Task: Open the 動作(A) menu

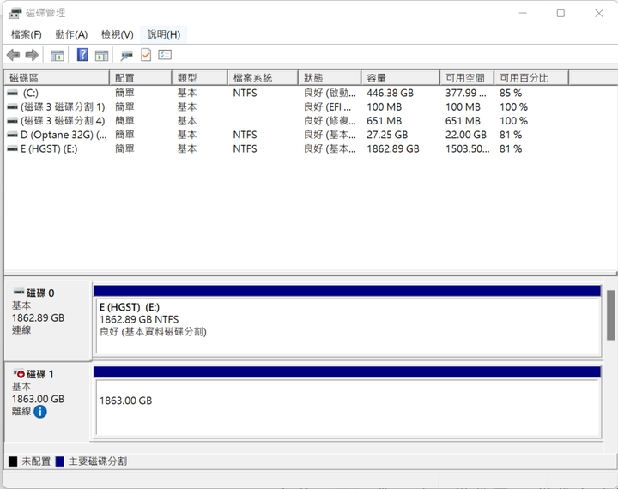Action: pos(71,34)
